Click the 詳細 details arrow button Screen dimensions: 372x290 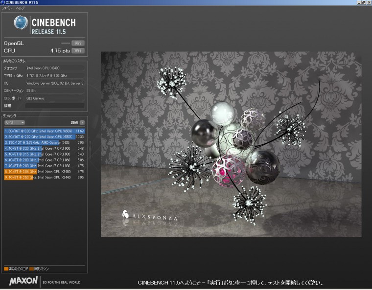(82, 123)
